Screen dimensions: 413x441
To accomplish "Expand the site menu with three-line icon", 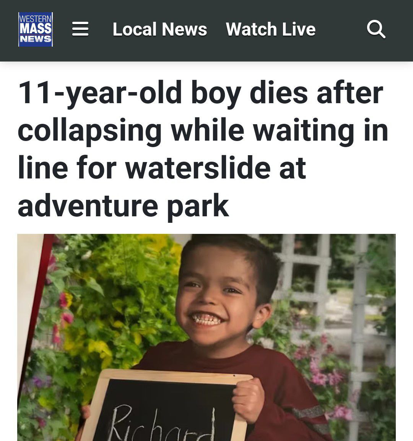I will pyautogui.click(x=80, y=29).
